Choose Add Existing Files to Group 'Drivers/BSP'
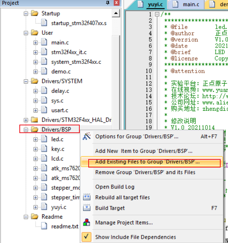This screenshot has height=243, width=228. coord(152,162)
